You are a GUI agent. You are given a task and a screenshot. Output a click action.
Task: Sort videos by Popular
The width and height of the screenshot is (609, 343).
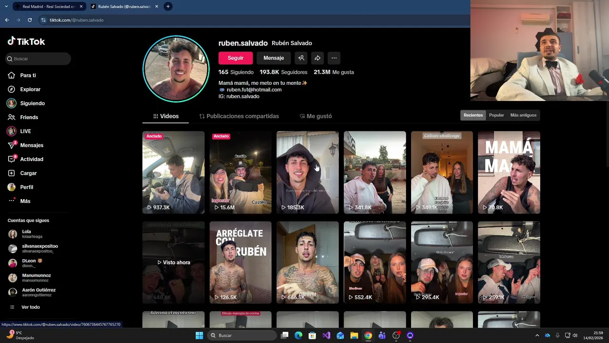click(496, 115)
